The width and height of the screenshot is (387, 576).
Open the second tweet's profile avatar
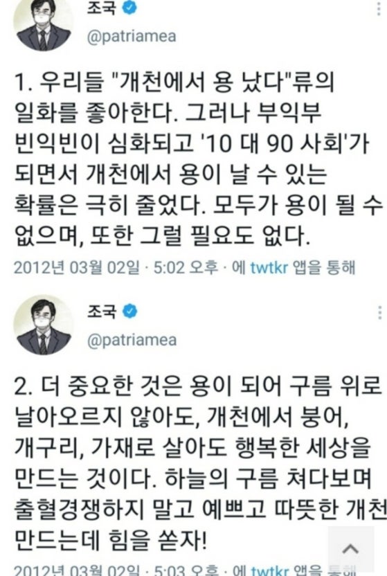tap(43, 326)
